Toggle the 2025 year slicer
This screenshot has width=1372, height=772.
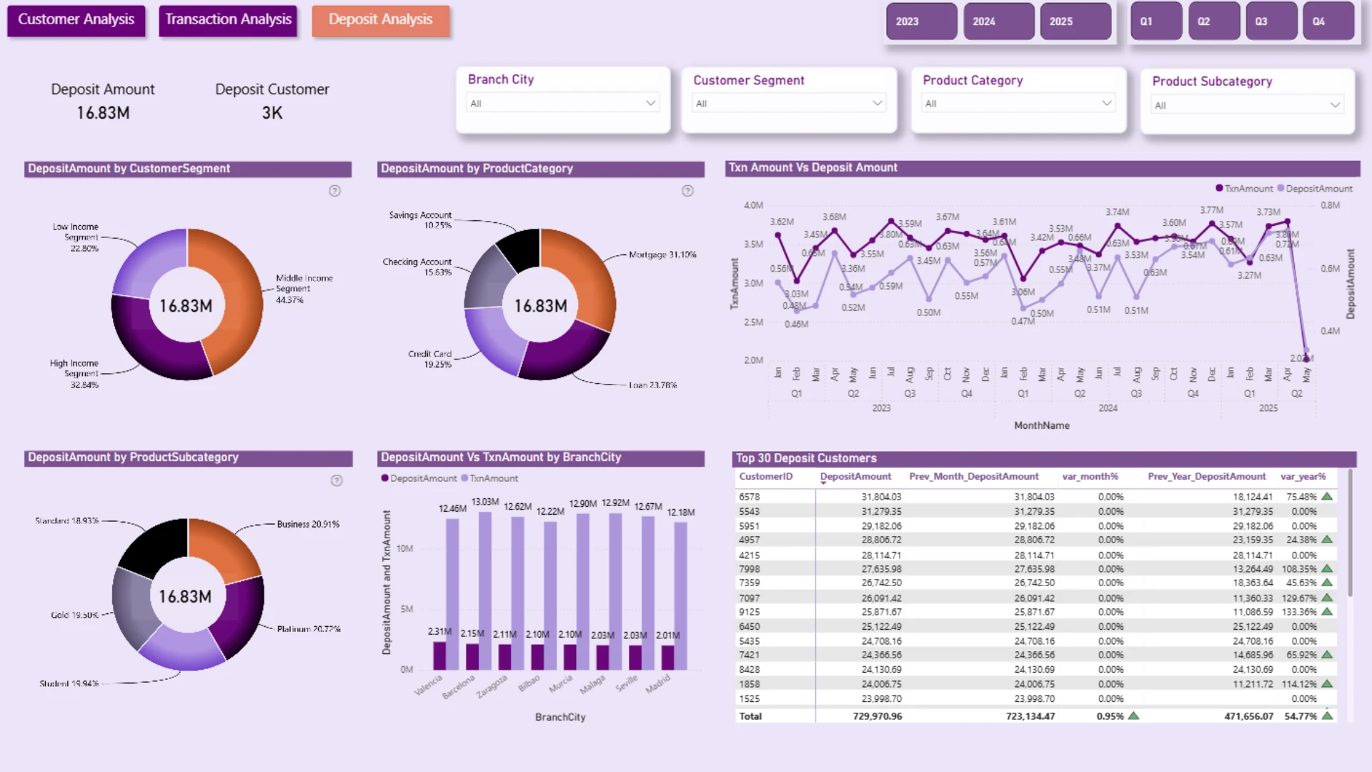click(1075, 21)
